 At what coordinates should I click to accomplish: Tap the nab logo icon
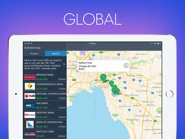30,96
